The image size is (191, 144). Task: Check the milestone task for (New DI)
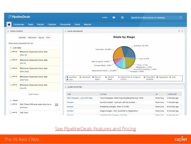11,52
